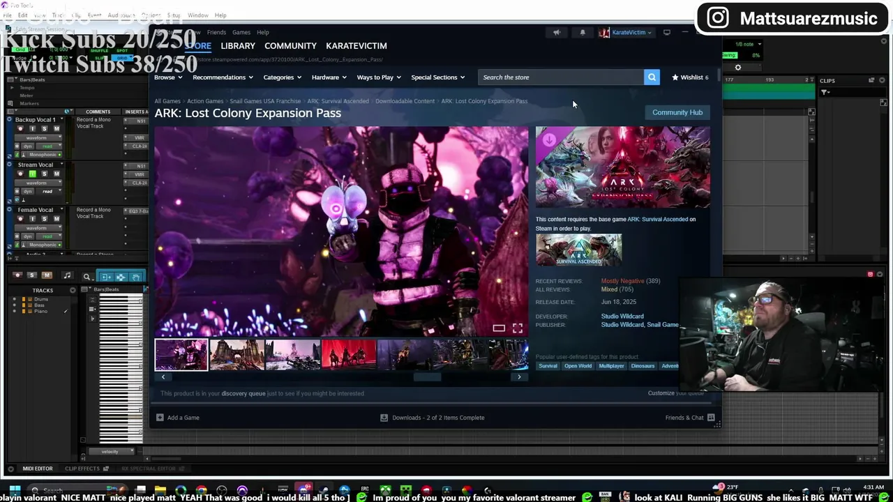The width and height of the screenshot is (893, 502).
Task: Open the MIDI editor velocity lane dropdown
Action: [112, 451]
